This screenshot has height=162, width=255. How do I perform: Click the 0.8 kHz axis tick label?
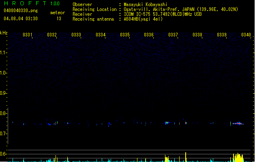coord(3,113)
